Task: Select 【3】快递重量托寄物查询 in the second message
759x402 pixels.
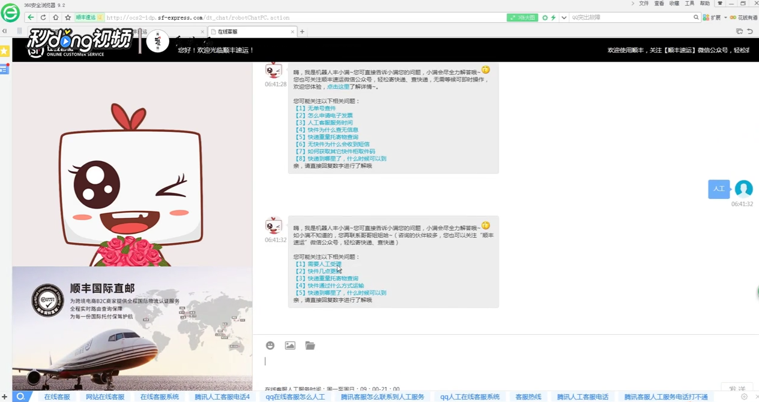Action: (326, 279)
